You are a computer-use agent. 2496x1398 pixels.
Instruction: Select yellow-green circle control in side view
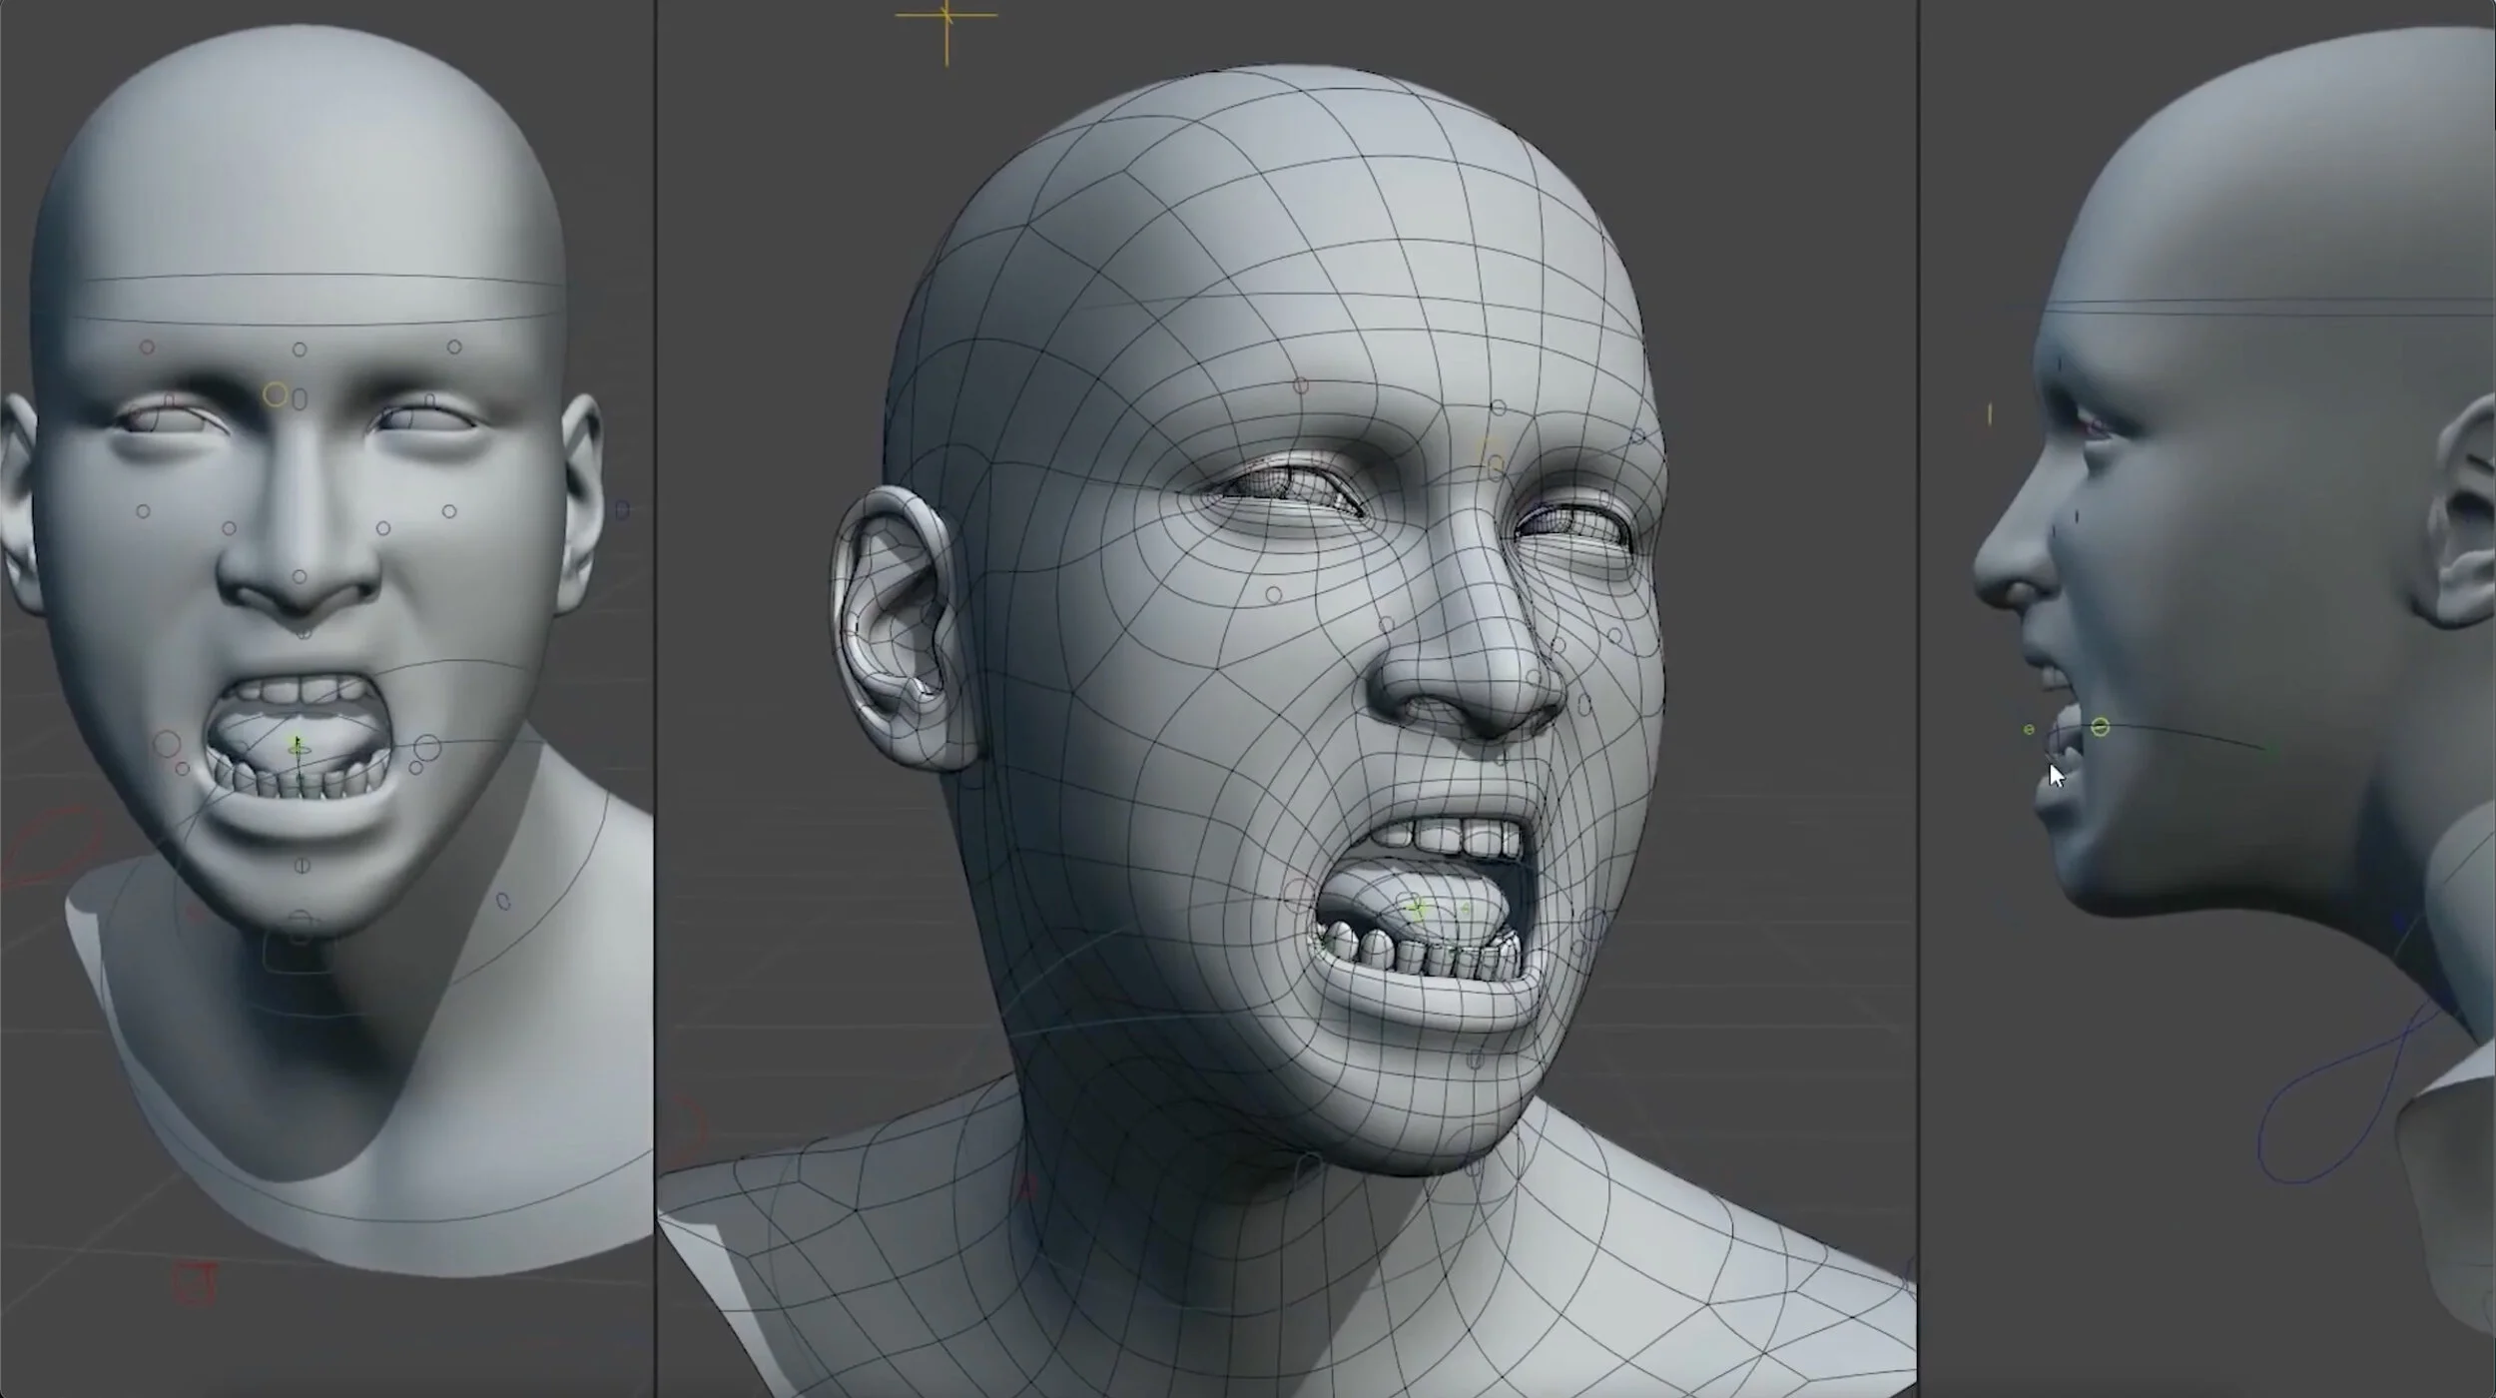2100,728
